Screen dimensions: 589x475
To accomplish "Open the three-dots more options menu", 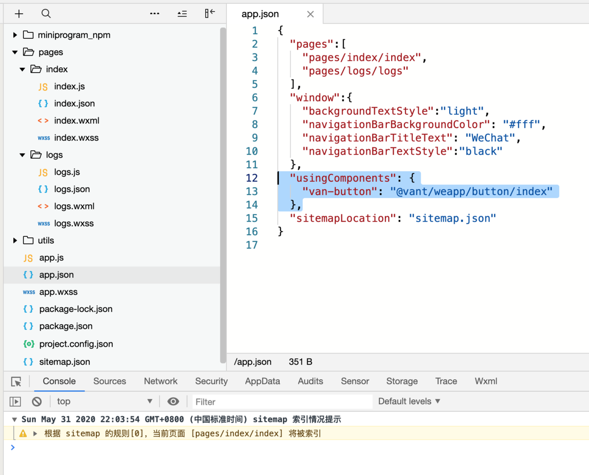I will (155, 14).
